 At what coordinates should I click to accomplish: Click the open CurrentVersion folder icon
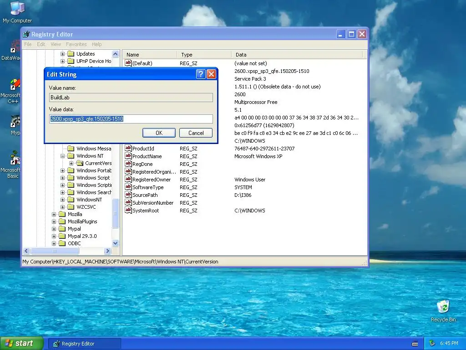coord(80,163)
